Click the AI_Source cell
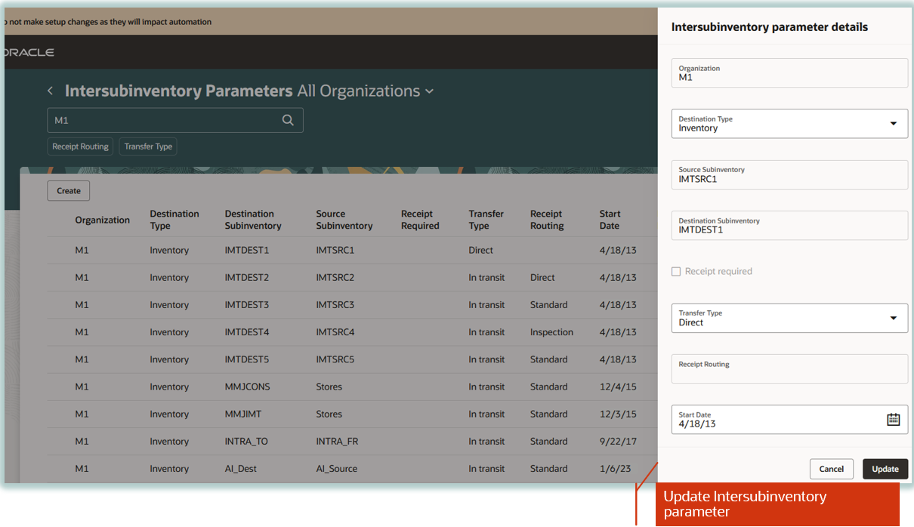Viewport: 914px width, 527px height. [337, 469]
